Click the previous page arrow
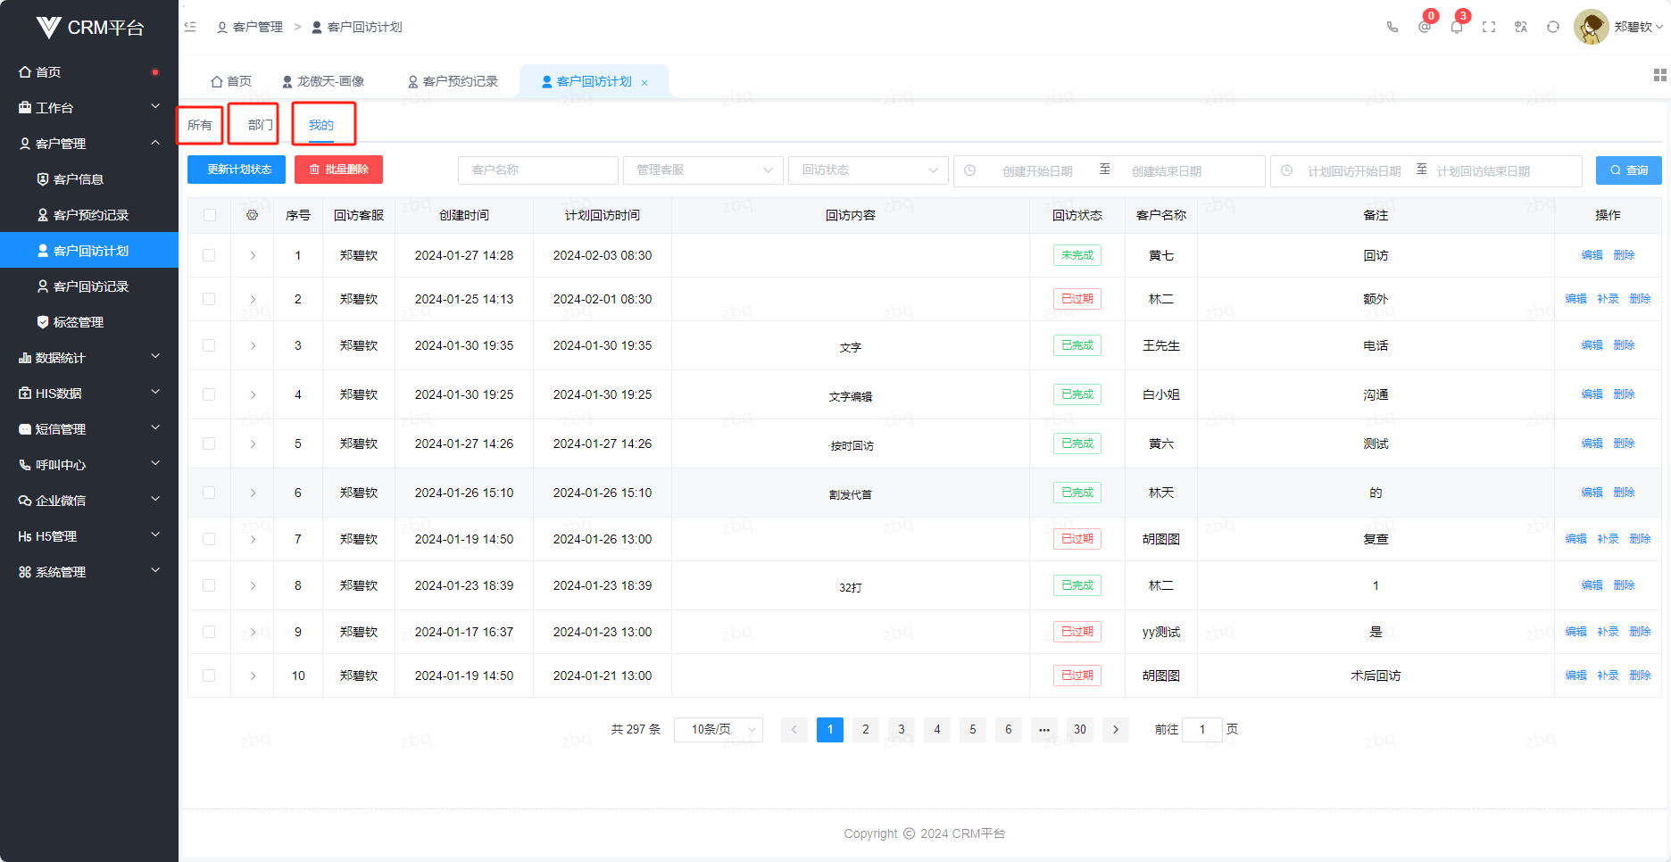This screenshot has width=1671, height=862. [794, 729]
